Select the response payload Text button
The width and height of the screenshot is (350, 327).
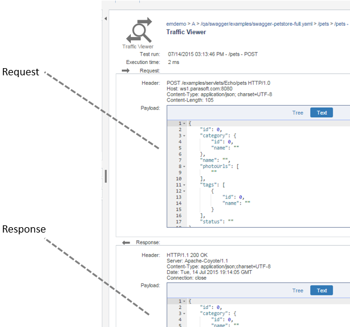pos(322,291)
